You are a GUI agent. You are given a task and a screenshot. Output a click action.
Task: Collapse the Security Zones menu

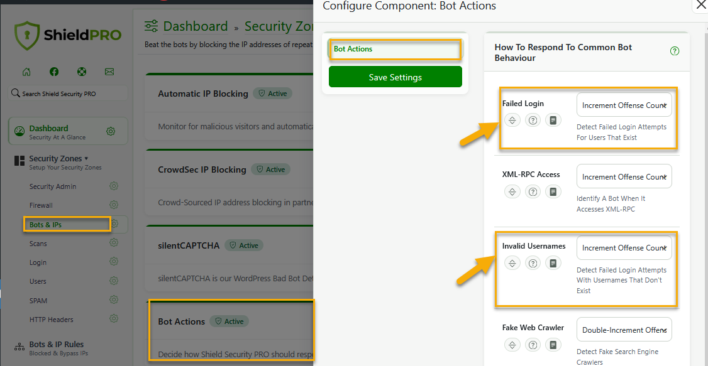click(58, 159)
